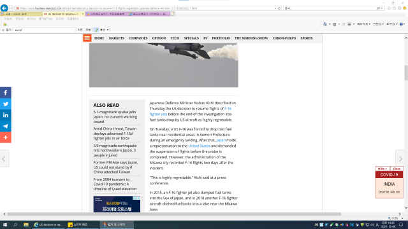Open more sharing options plus icon

coord(6,137)
